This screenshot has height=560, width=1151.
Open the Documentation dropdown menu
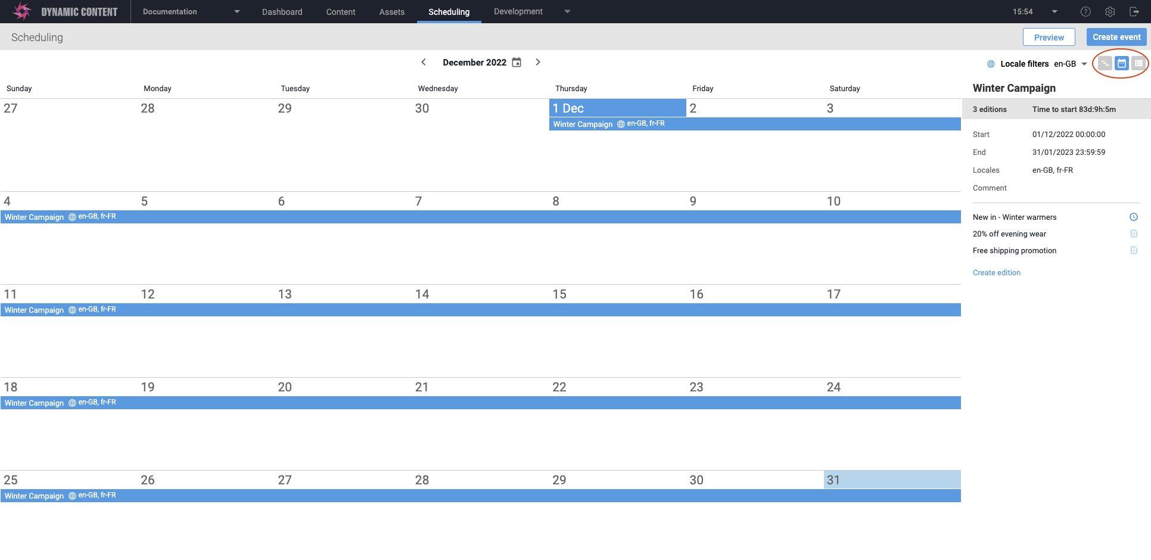tap(189, 11)
